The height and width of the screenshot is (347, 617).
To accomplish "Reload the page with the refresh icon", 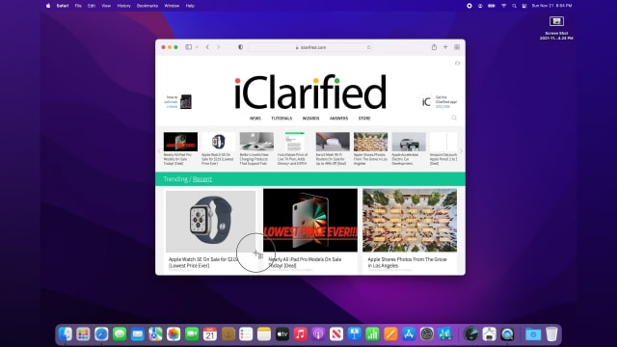I will tap(368, 47).
